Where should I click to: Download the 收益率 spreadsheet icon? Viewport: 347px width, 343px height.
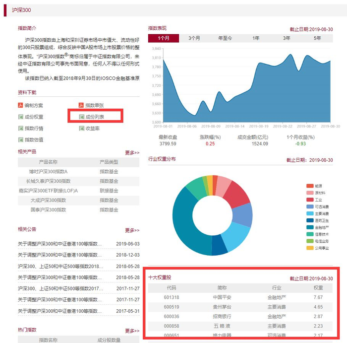[x=82, y=128]
